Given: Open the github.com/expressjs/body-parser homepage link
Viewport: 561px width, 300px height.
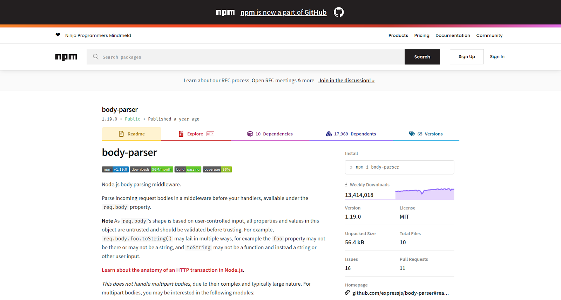Looking at the screenshot, I should click(x=400, y=293).
